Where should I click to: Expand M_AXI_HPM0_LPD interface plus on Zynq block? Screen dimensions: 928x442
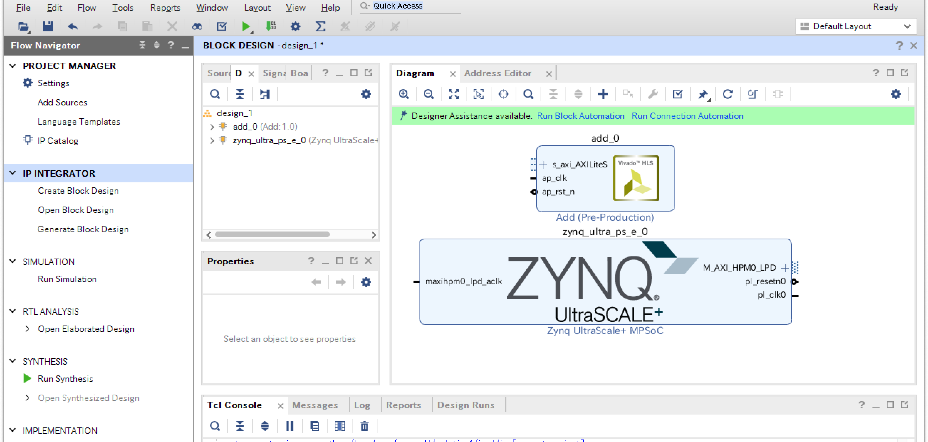[784, 267]
